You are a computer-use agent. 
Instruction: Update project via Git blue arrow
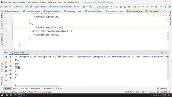(139, 7)
